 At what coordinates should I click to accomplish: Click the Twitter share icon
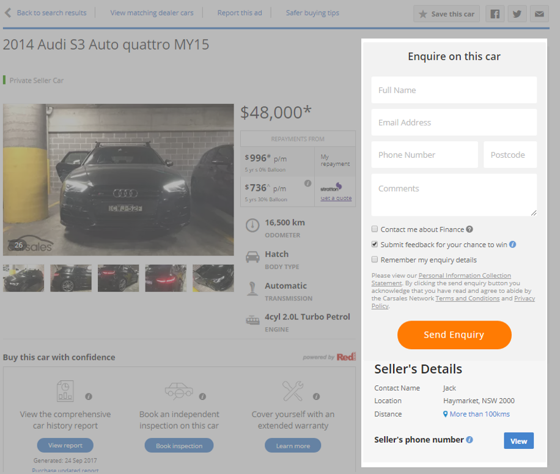(x=517, y=14)
